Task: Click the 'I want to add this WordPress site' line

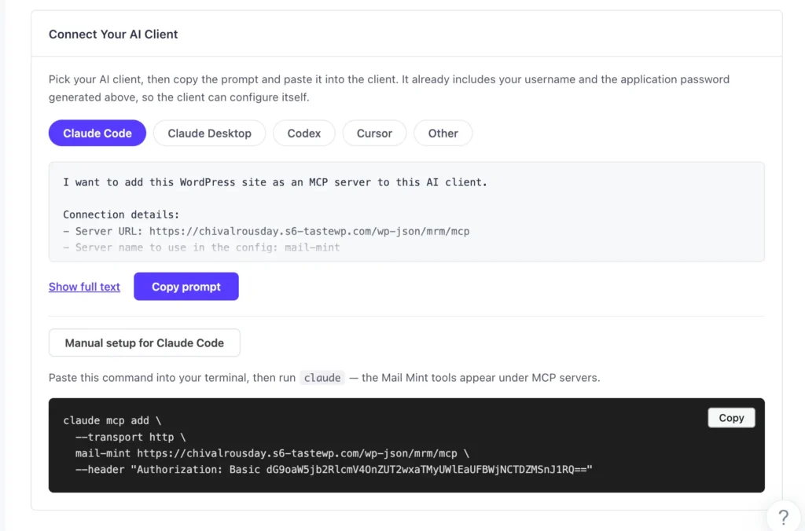Action: tap(275, 182)
